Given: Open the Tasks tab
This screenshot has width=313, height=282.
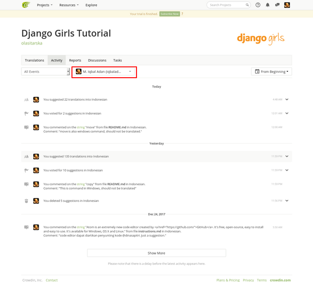Looking at the screenshot, I should point(117,60).
